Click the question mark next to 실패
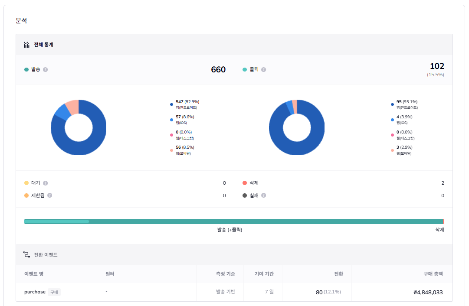 tap(264, 195)
